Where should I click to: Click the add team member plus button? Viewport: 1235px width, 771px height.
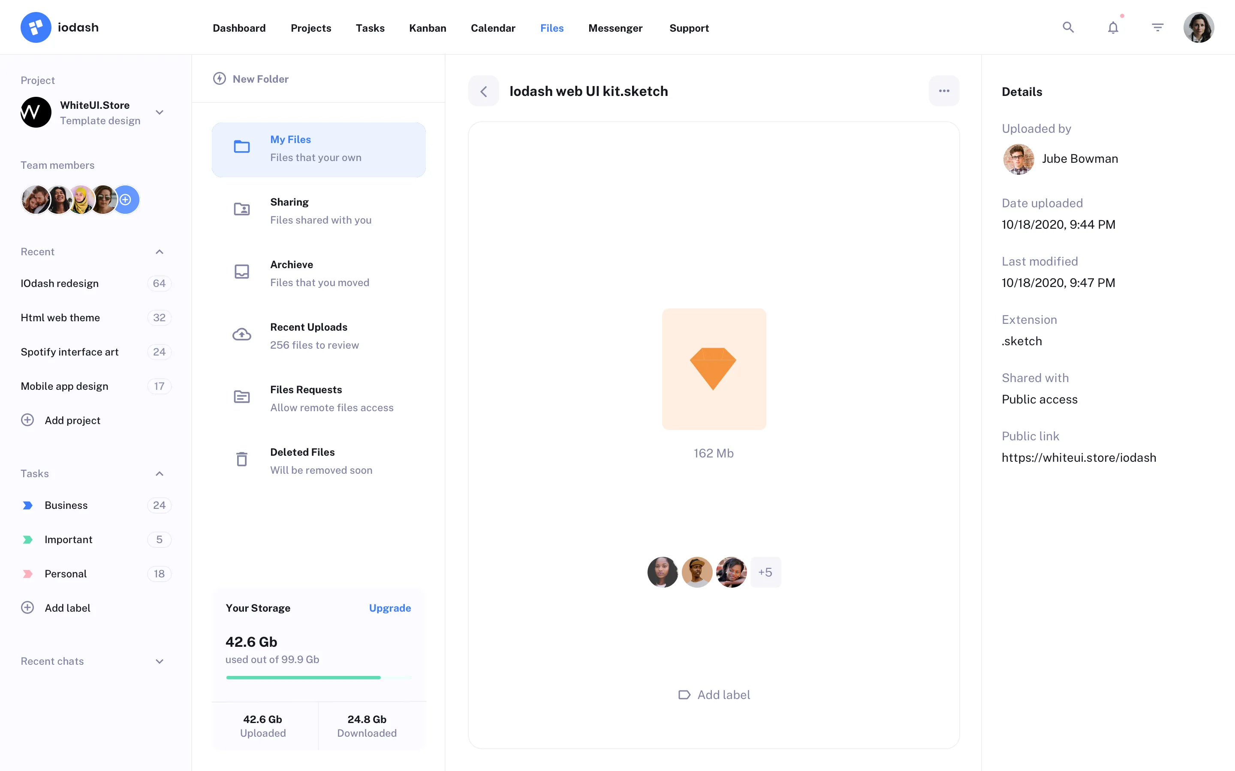[126, 199]
